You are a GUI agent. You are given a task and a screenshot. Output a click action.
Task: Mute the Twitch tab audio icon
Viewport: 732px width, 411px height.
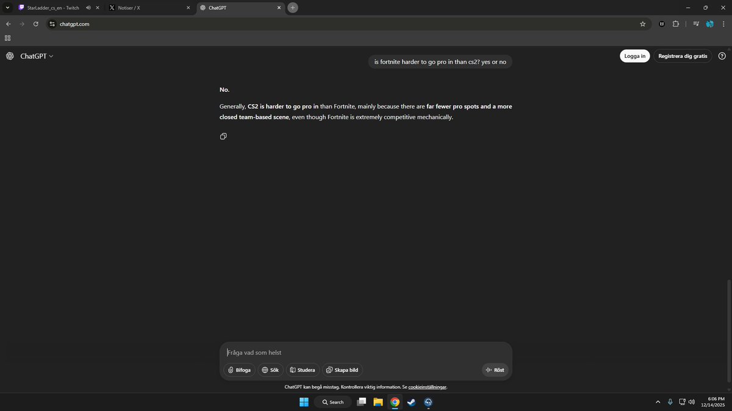88,8
